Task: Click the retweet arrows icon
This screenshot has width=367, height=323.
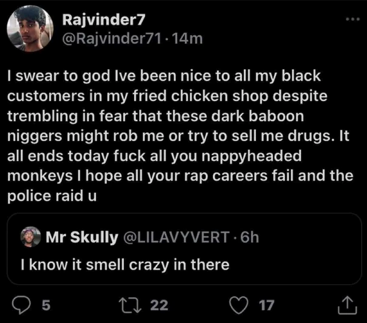Action: (130, 305)
